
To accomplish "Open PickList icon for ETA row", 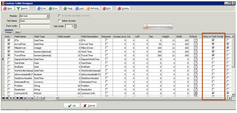I will [196, 40].
